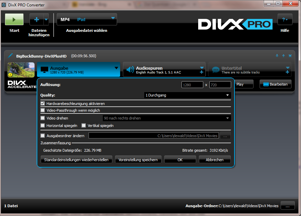301x216 pixels.
Task: Open the Bearbeiten editing button
Action: (276, 84)
